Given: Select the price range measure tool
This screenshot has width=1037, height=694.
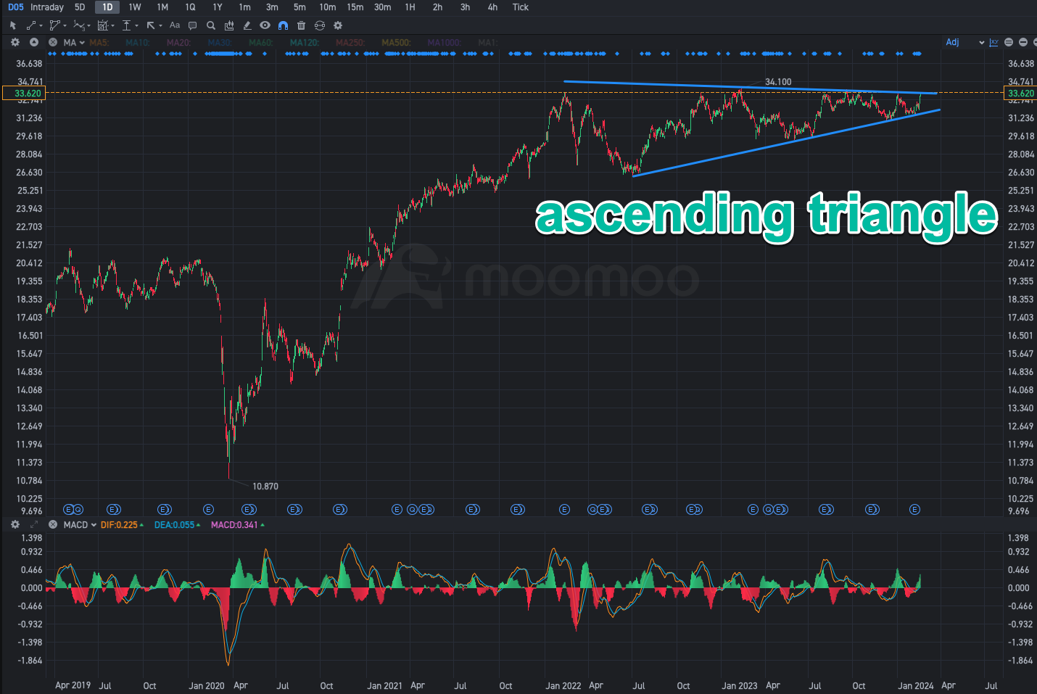Looking at the screenshot, I should [127, 25].
